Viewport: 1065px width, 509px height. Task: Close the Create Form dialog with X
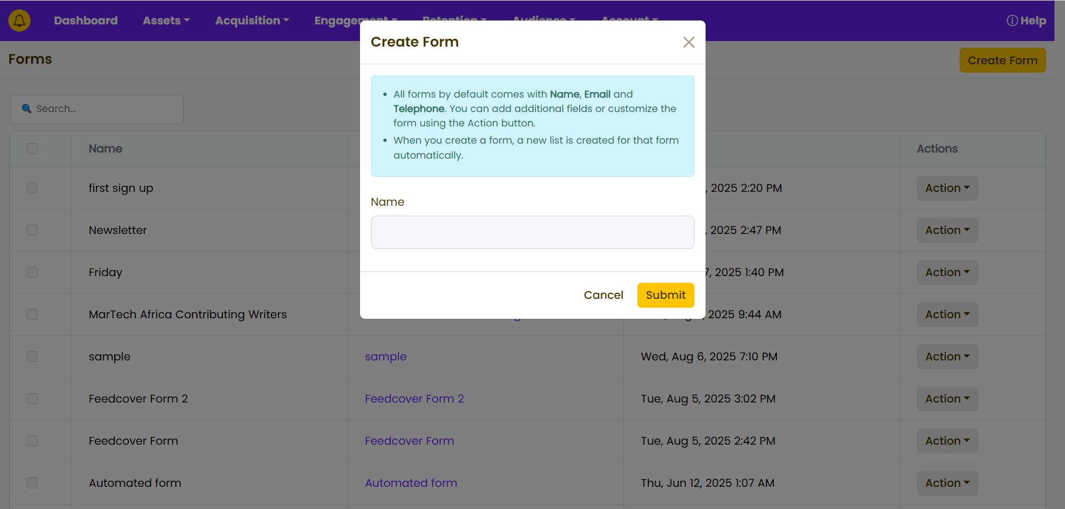688,42
